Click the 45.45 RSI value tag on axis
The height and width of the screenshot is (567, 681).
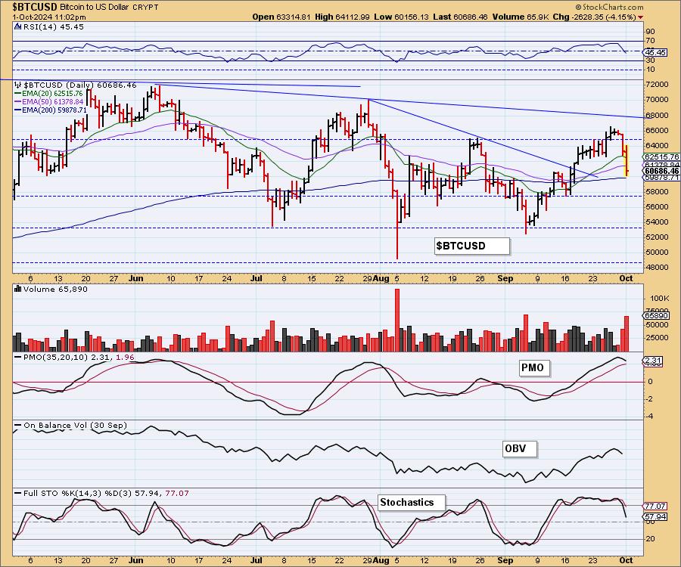[x=655, y=52]
